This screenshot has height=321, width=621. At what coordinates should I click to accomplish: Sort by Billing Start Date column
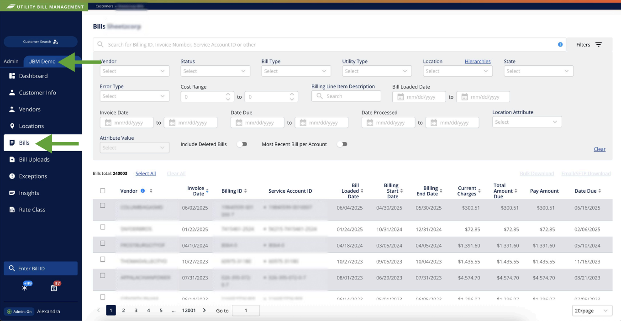(402, 191)
